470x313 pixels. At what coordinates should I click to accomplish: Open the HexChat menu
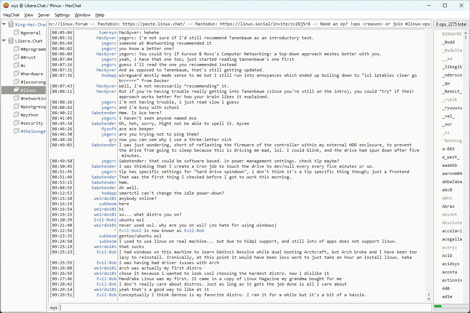11,15
